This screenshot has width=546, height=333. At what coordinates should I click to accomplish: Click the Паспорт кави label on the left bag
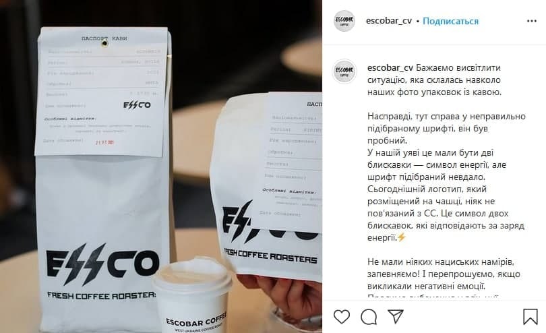click(x=104, y=38)
